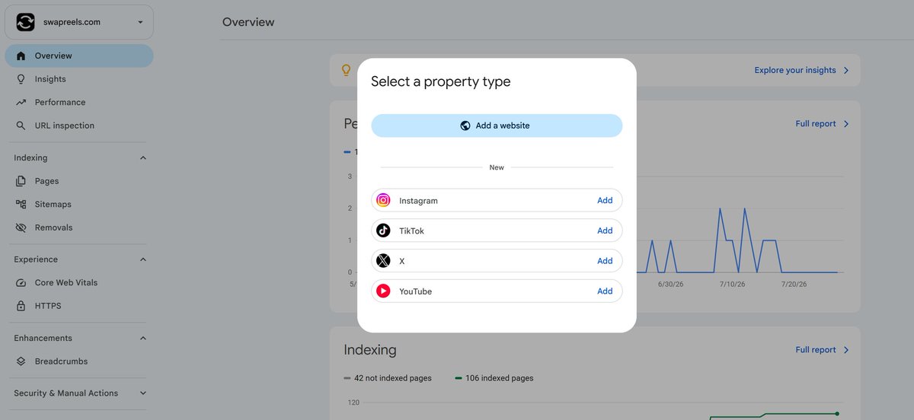This screenshot has height=420, width=914.
Task: Add the X property
Action: coord(605,261)
